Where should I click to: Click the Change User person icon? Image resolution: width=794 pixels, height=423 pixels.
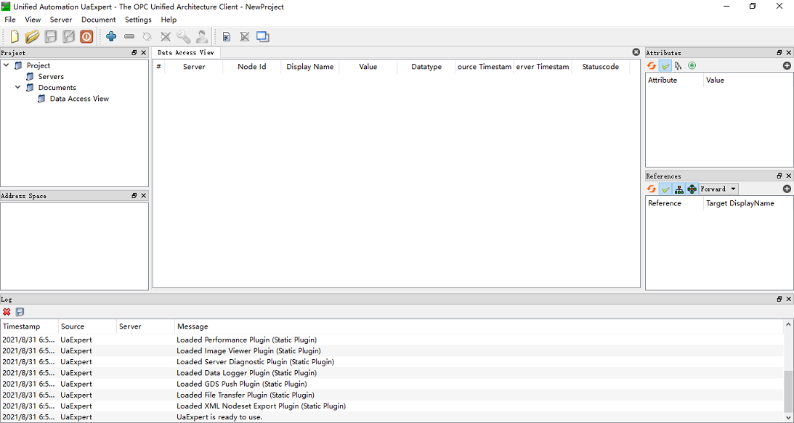coord(201,36)
